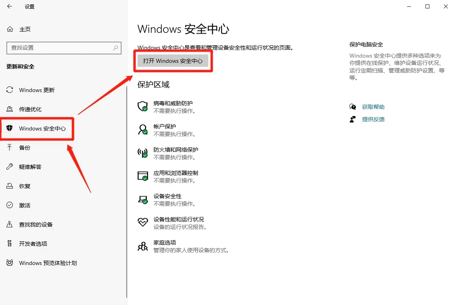Click the 防火墙和网络保护 antenna icon
455x305 pixels.
(x=142, y=153)
